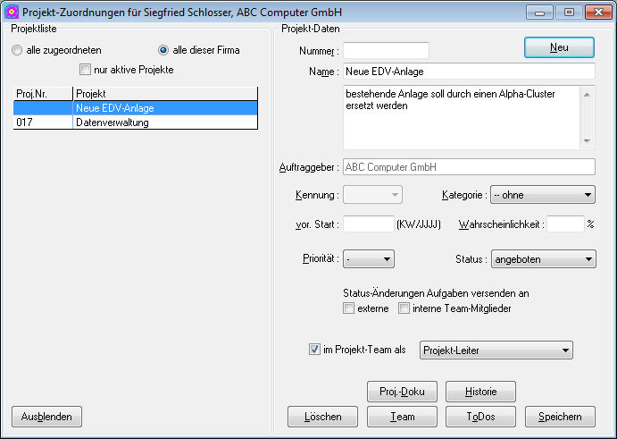Toggle 'interne Team-Mitglieder' checkbox
Screen dimensions: 617x439
point(404,309)
